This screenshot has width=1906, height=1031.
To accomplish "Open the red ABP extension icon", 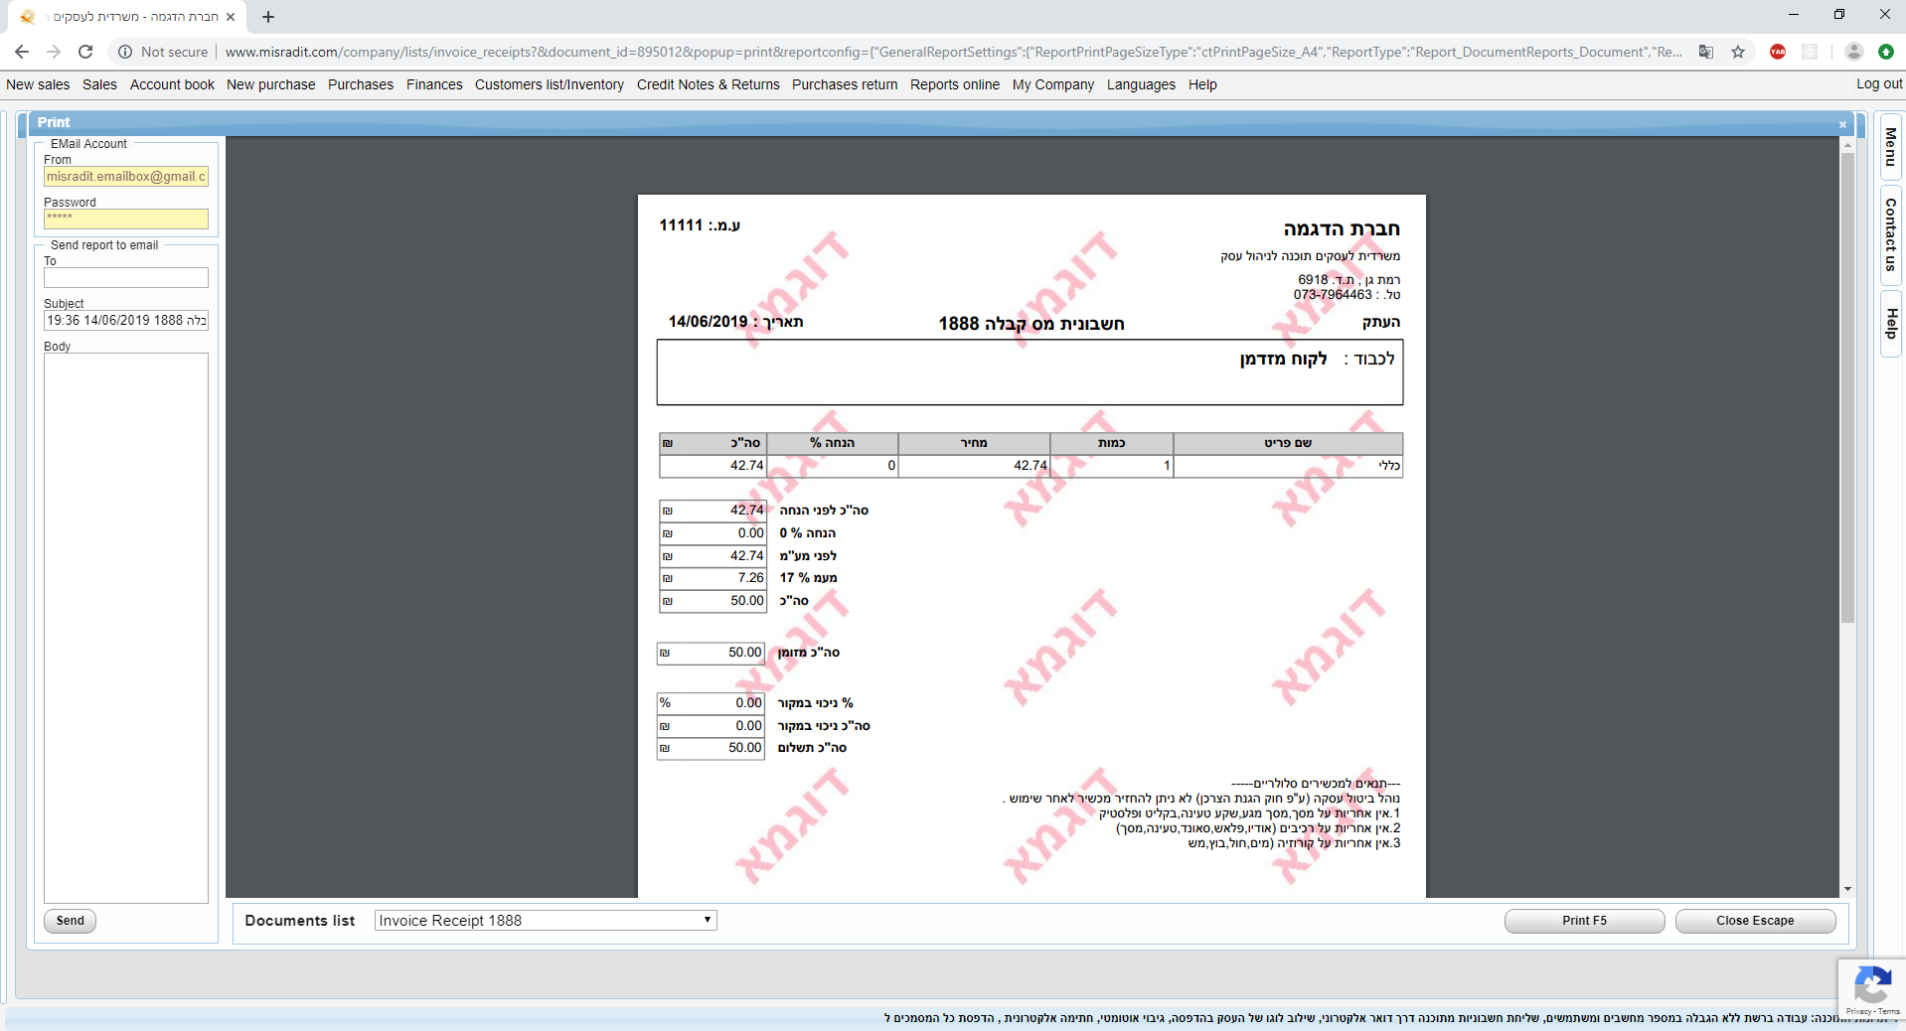I will click(x=1778, y=52).
